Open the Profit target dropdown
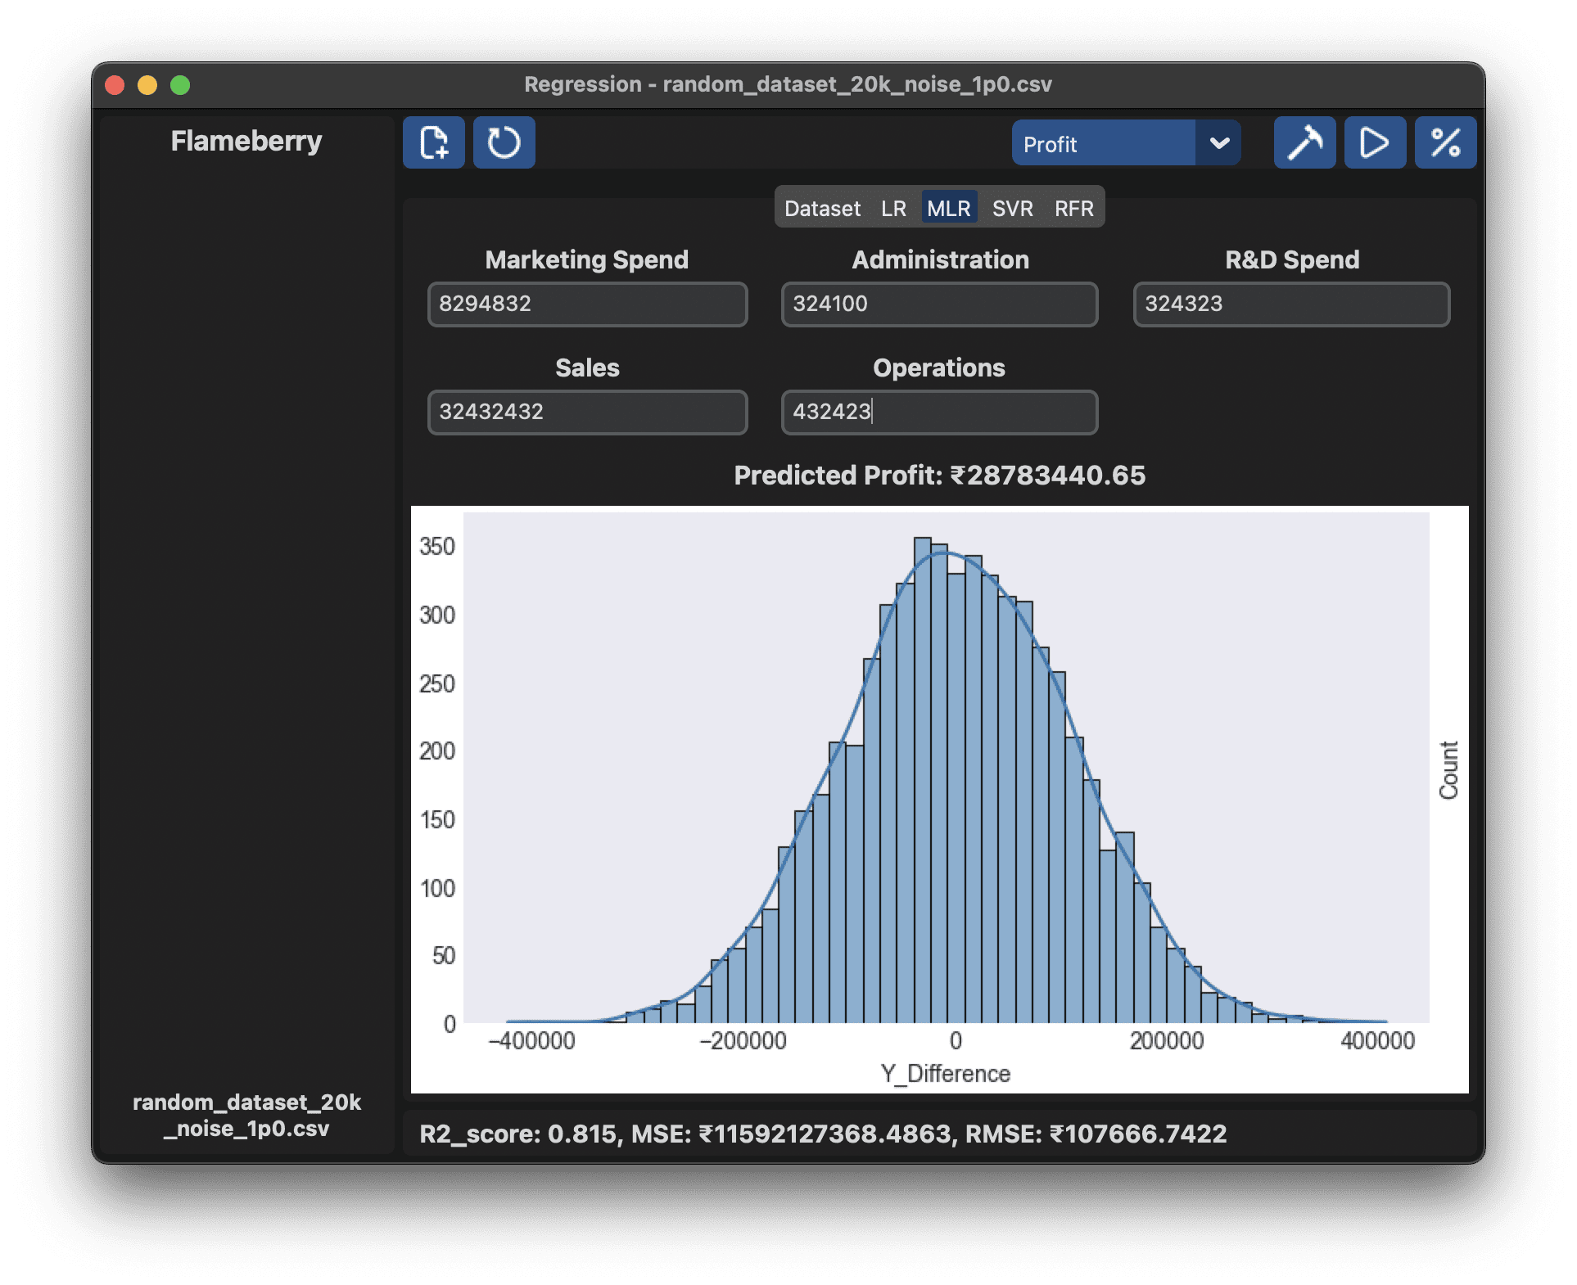1577x1285 pixels. [1102, 144]
